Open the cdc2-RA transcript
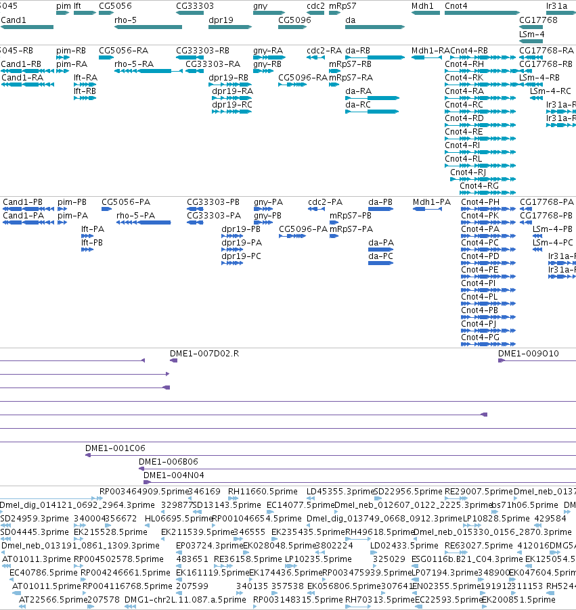Viewport: 576px width, 610px height. point(315,57)
